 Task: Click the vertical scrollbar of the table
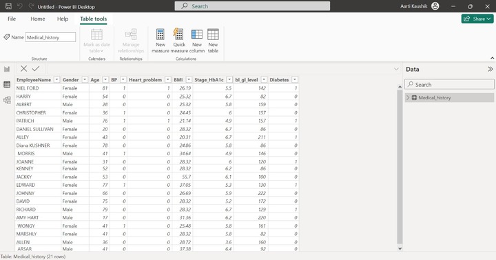[400, 167]
